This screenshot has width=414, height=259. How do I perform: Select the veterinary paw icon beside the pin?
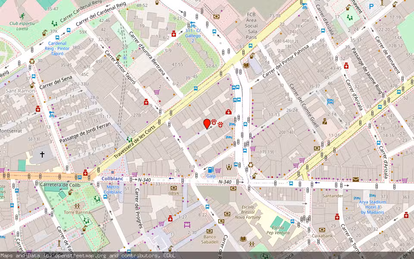tap(214, 123)
